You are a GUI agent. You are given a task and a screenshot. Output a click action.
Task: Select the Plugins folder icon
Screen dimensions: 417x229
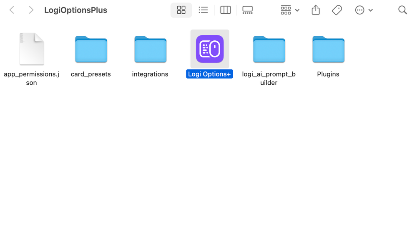328,49
